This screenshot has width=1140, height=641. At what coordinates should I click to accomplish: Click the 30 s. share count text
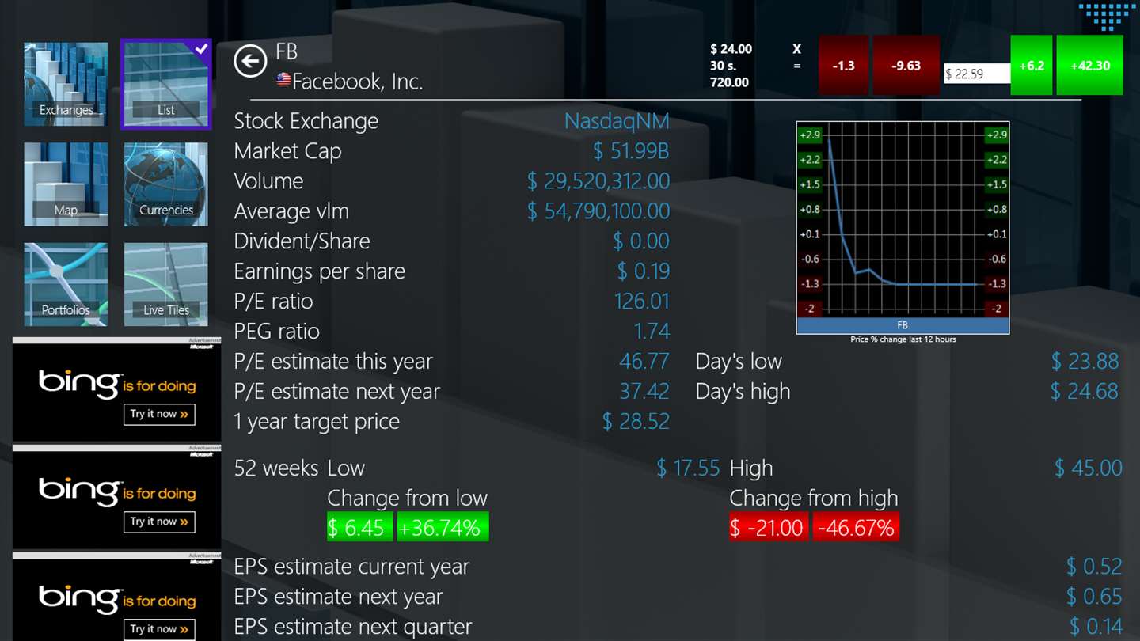pyautogui.click(x=725, y=66)
